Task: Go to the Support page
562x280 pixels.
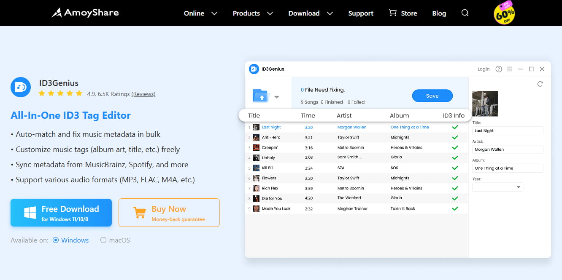Action: point(361,13)
